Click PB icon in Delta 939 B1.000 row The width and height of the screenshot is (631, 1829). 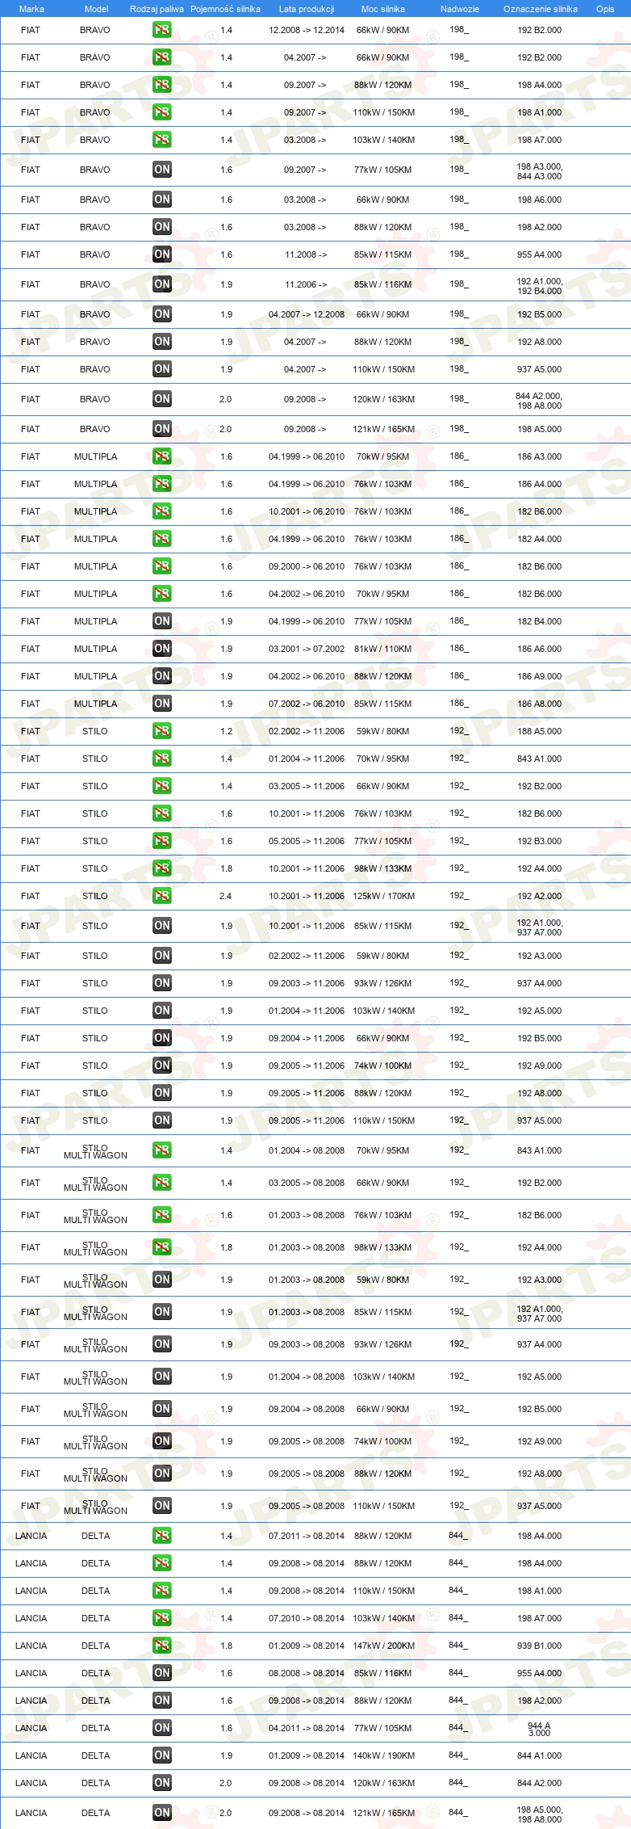(x=161, y=1646)
